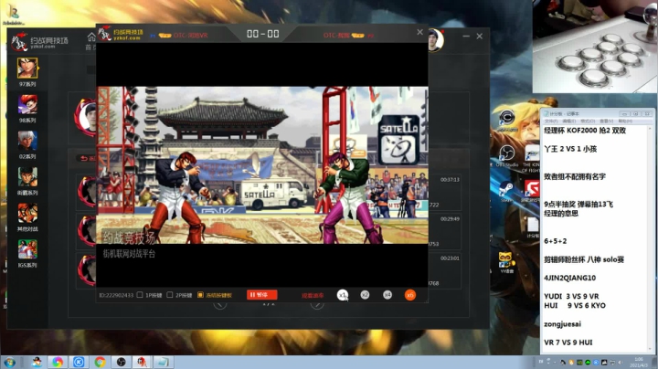
Task: Click the Notepad vertical scrollbar
Action: click(x=650, y=238)
